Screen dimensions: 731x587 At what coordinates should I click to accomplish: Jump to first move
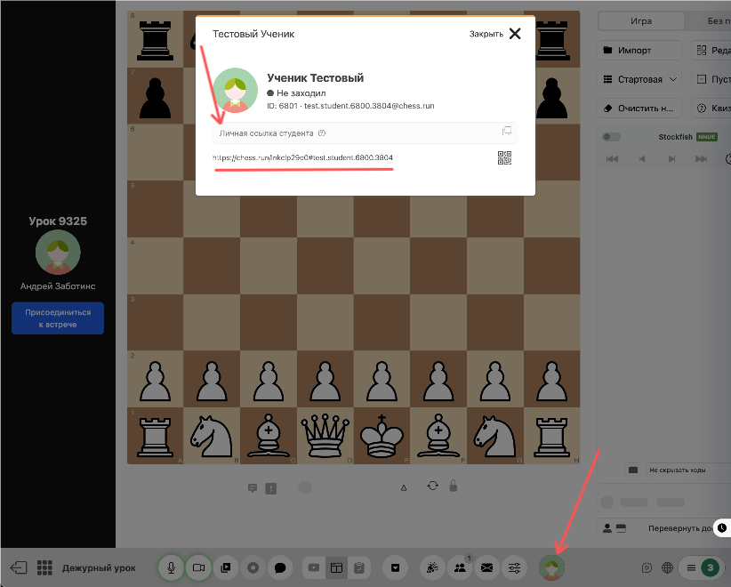612,159
